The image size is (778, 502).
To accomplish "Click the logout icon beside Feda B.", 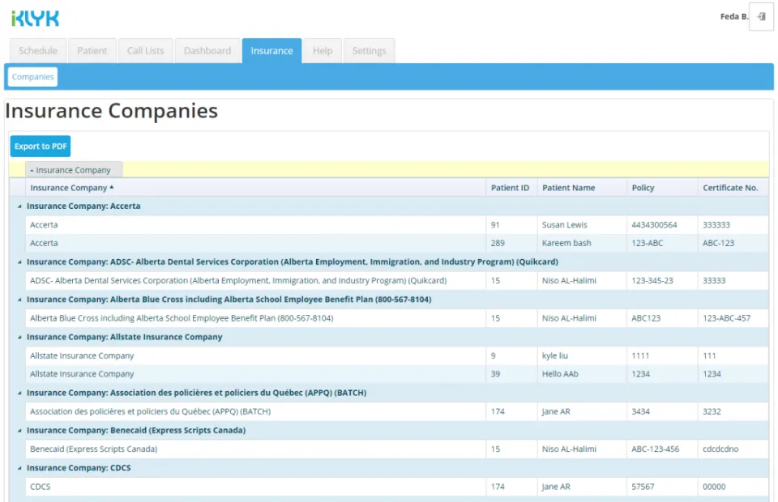I will click(761, 17).
